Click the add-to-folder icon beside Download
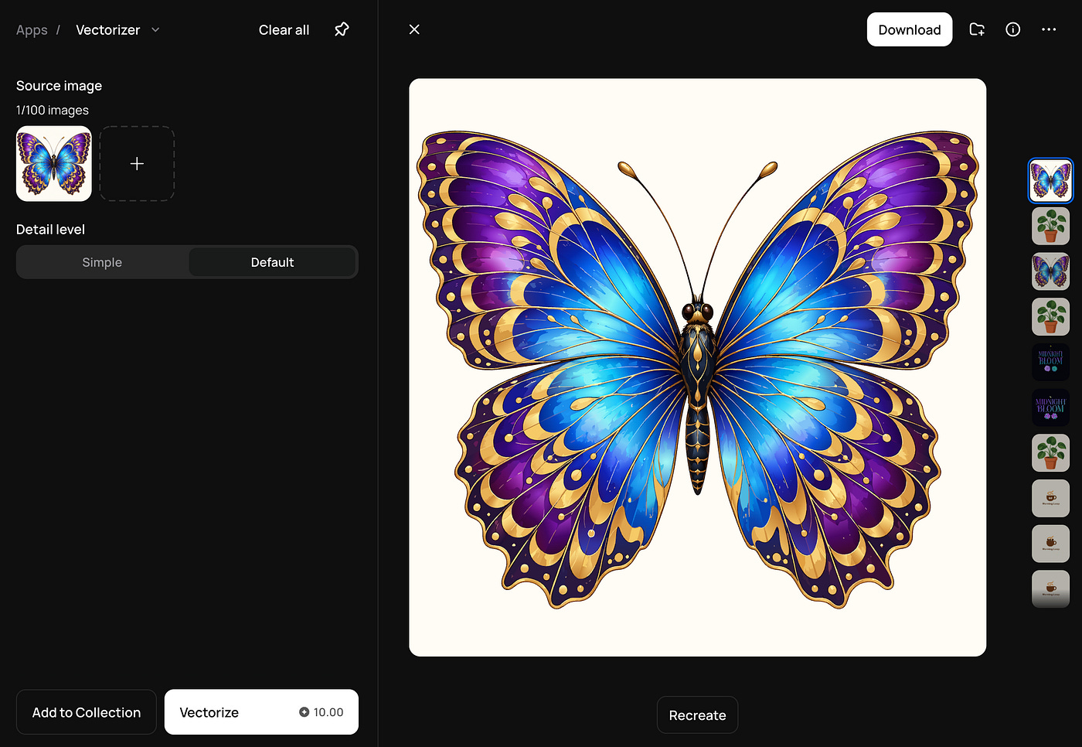This screenshot has width=1082, height=747. tap(977, 29)
